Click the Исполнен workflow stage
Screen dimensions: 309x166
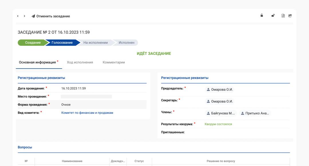(x=126, y=43)
